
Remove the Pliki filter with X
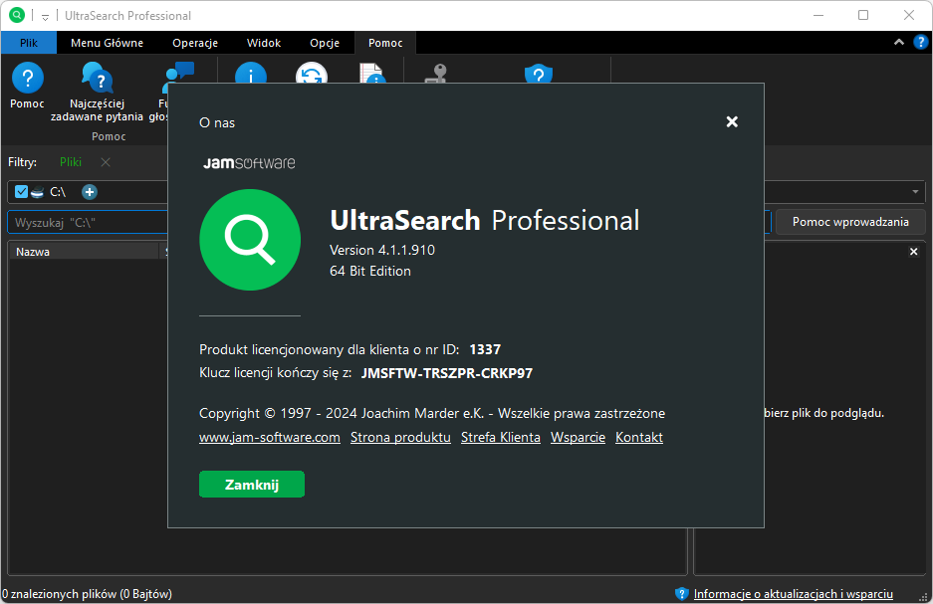point(106,162)
